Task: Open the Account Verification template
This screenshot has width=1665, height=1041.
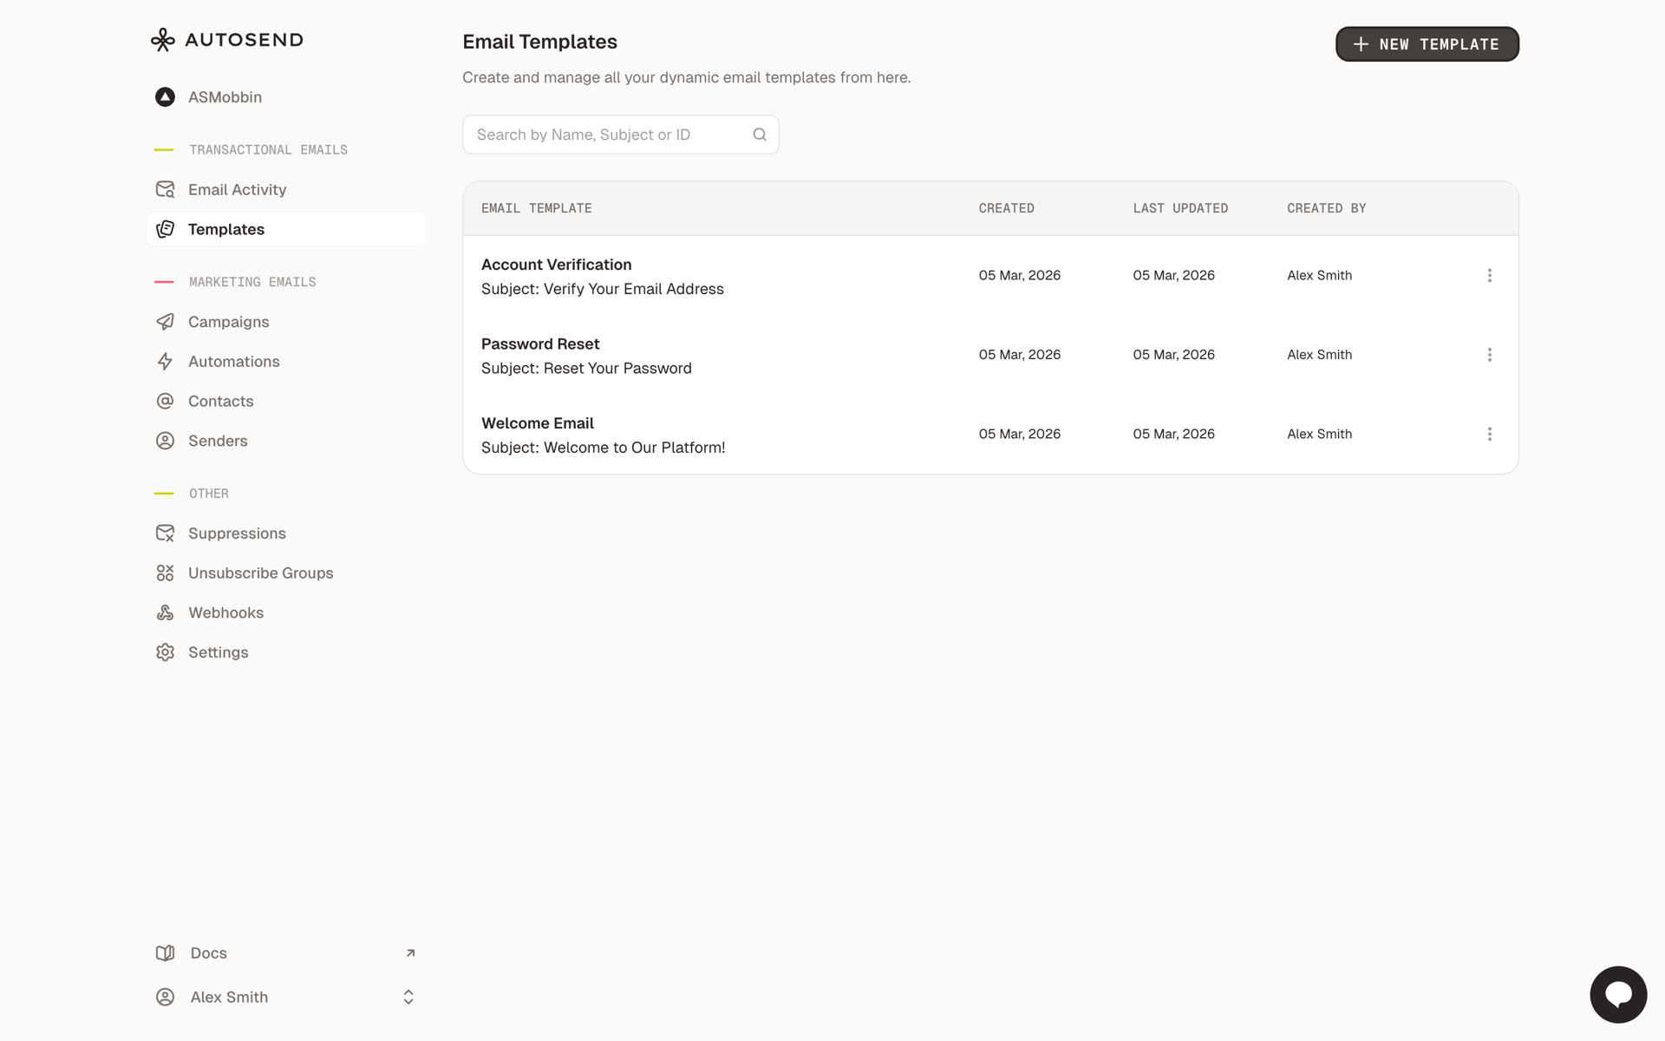Action: (557, 265)
